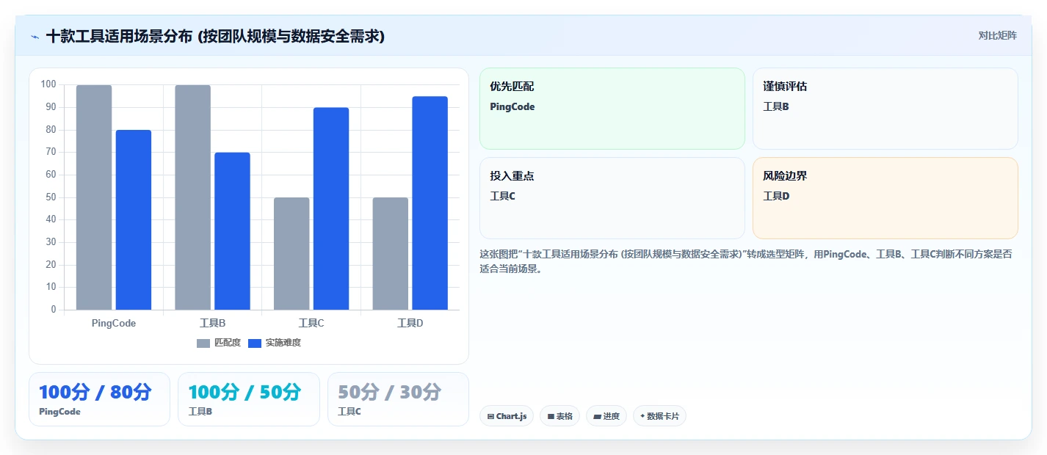The image size is (1047, 455).
Task: Click PingCode's gray 匹配度 bar
Action: click(94, 197)
